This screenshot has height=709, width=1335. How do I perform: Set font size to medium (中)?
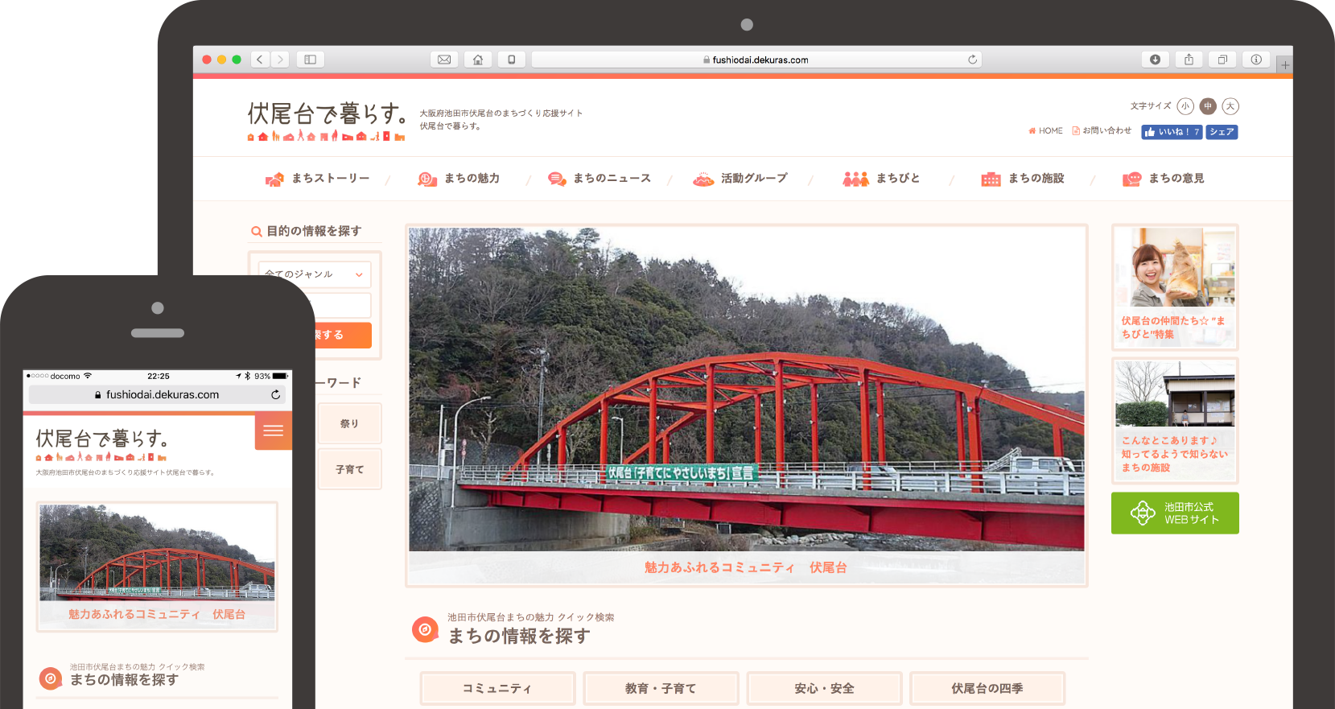(1208, 106)
